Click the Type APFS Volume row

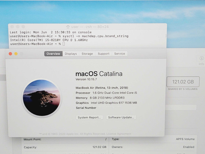tap(153, 139)
